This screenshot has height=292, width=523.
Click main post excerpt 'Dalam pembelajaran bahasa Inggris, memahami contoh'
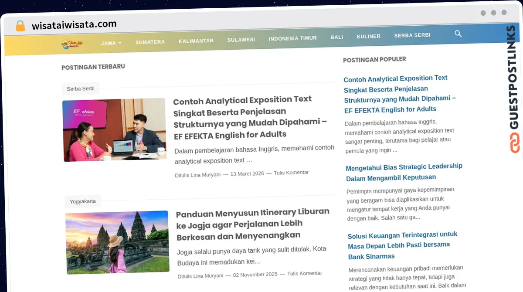tap(255, 155)
